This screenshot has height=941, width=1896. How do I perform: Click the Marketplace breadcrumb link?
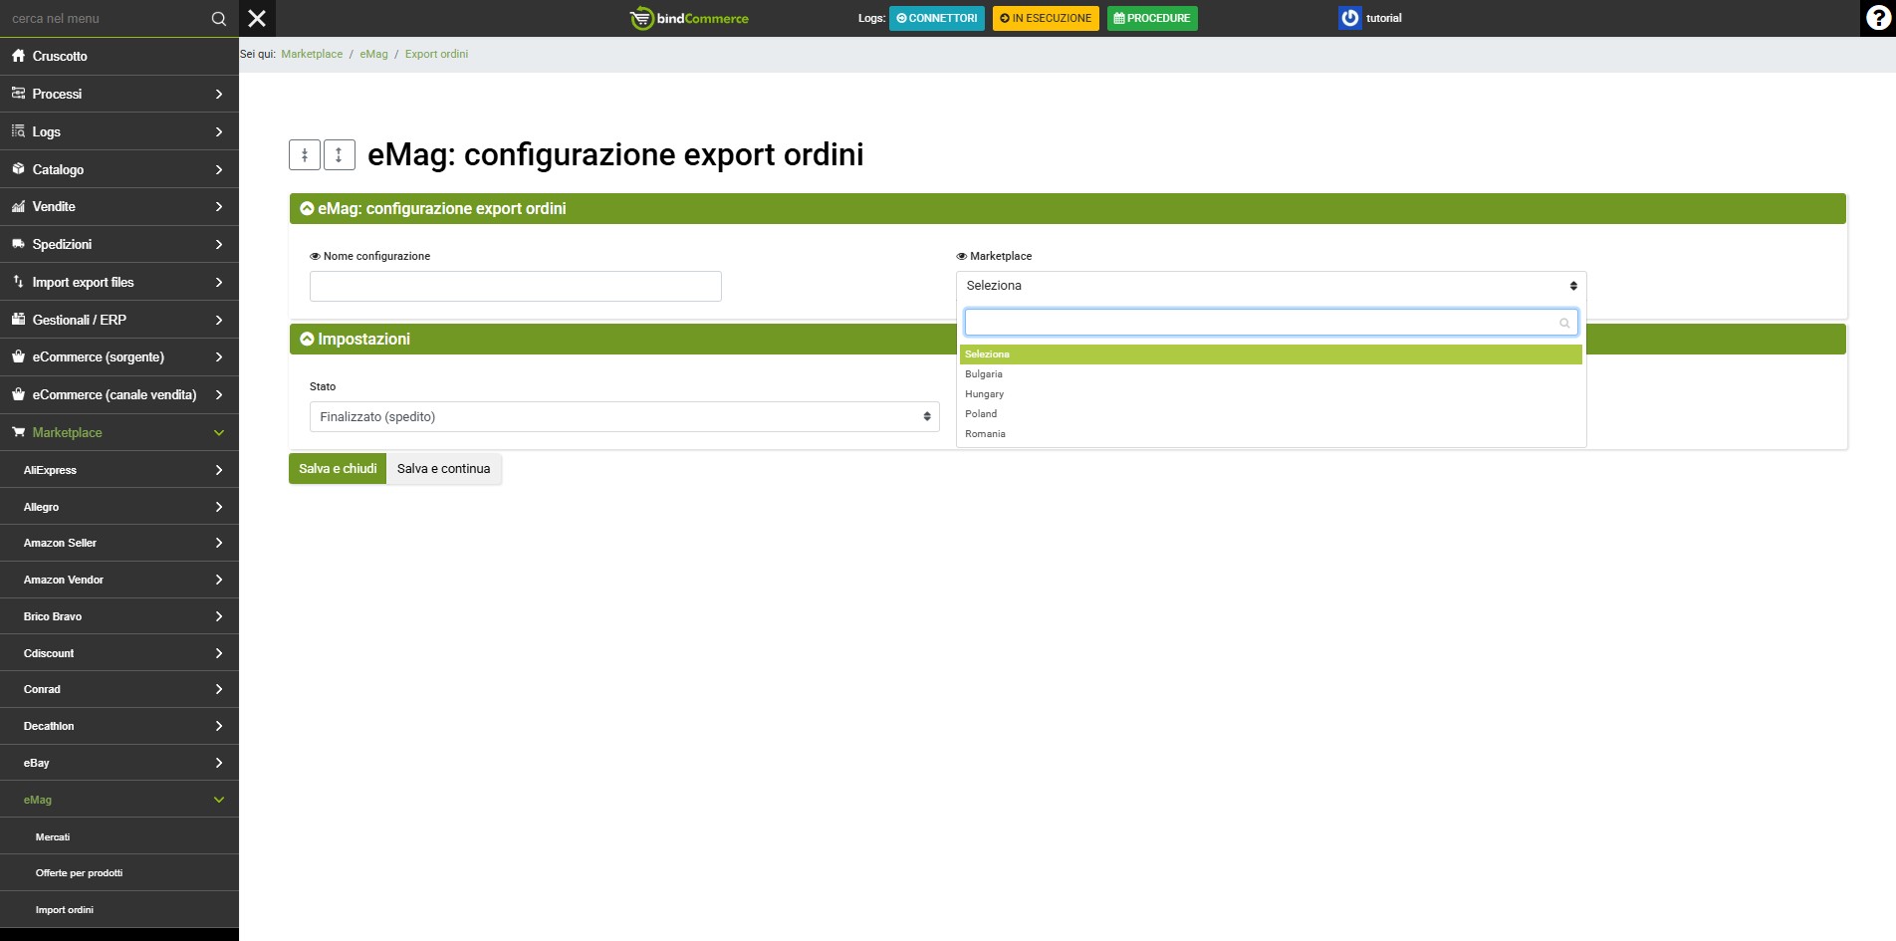[x=312, y=55]
